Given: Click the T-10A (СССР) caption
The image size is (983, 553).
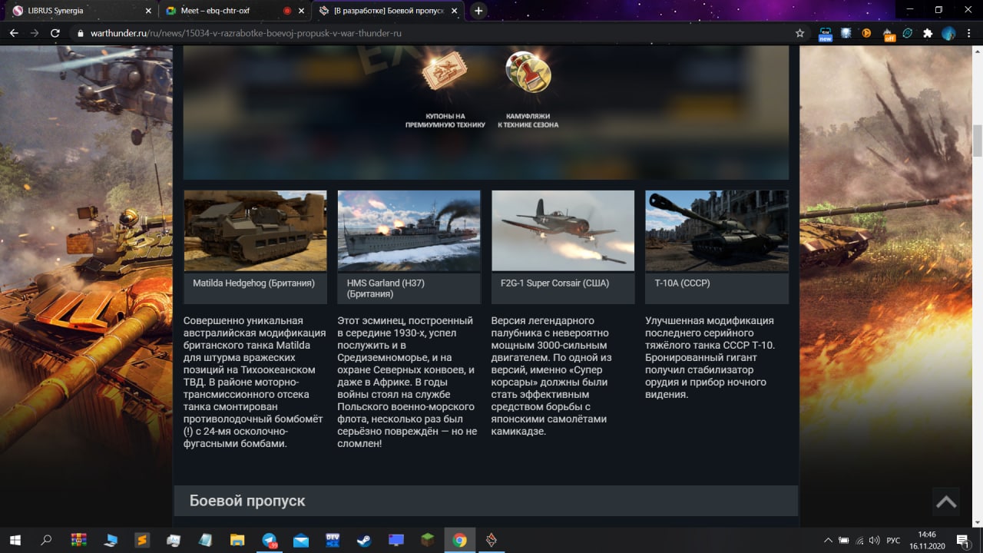Looking at the screenshot, I should click(682, 283).
